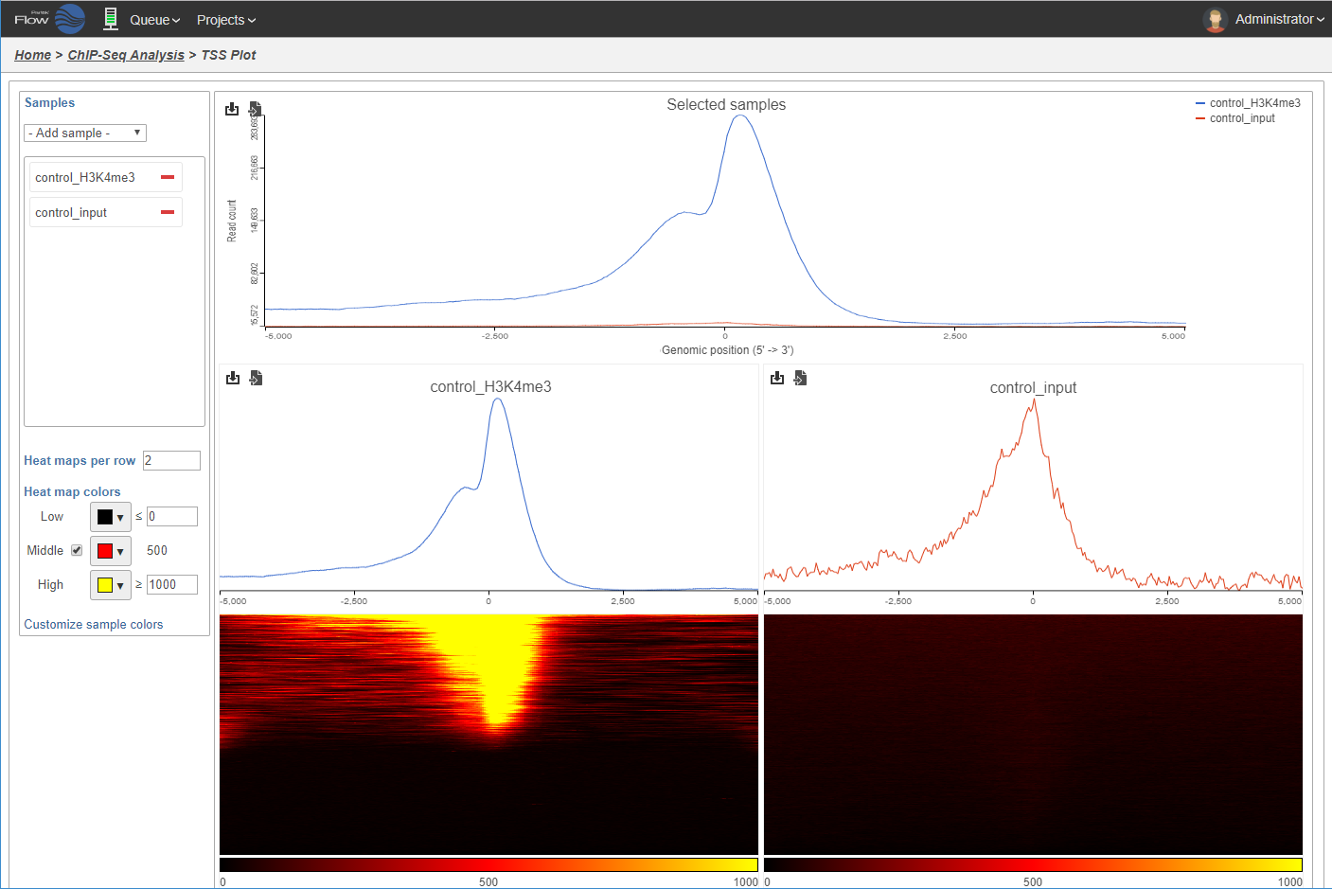Click control_input legend entry
1332x889 pixels.
click(x=1235, y=118)
